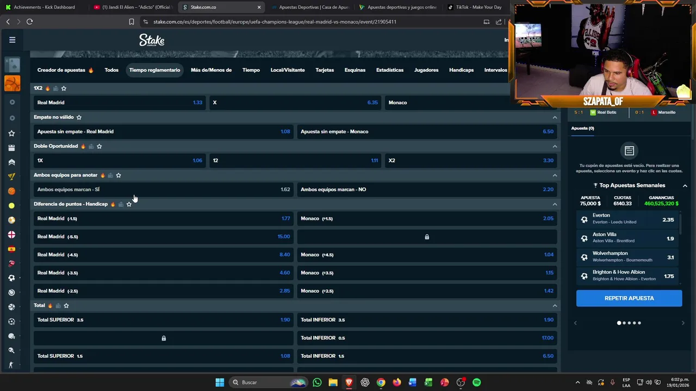Select the Local/Visitante tab

point(288,70)
